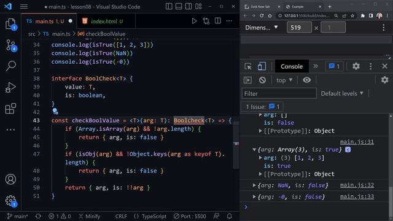Show more DevTools tabs chevron
Screen dimensions: 393x221
(x=316, y=66)
